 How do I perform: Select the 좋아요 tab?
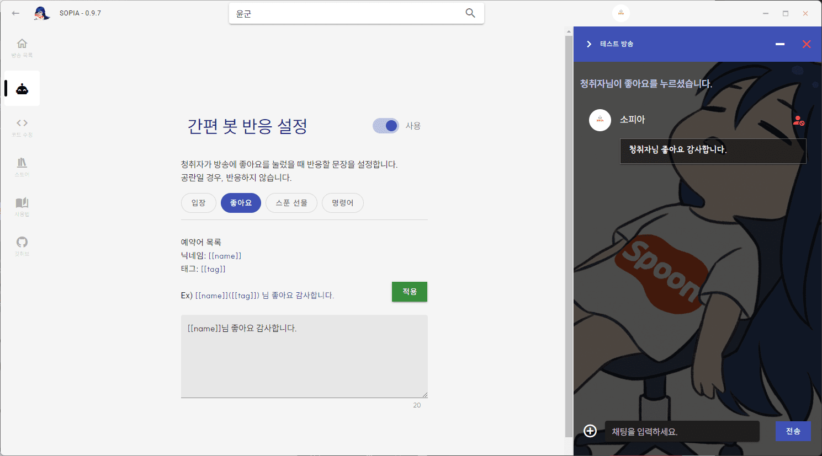[x=241, y=203]
